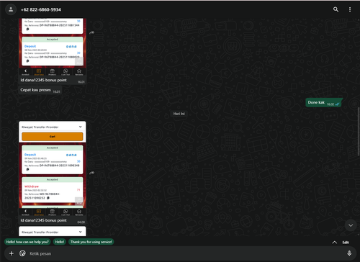Open contact info for +62 822-6860-5934

41,9
